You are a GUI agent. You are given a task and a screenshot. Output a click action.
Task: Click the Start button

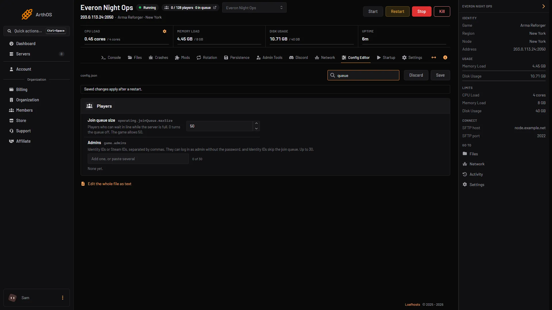click(x=373, y=11)
